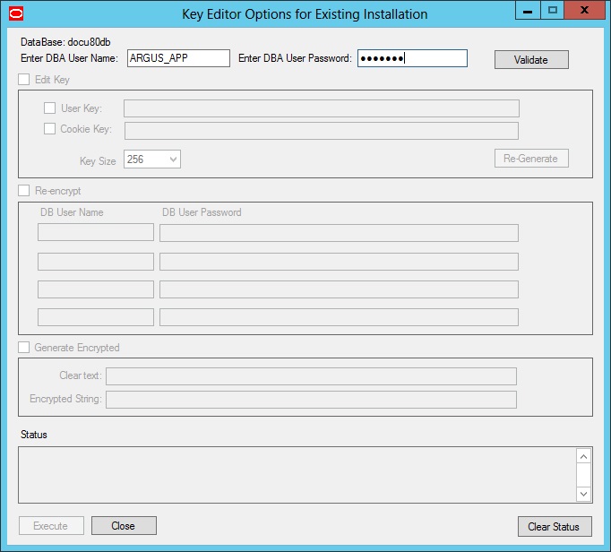Click into the Cookie Key text field
This screenshot has height=552, width=611.
[x=322, y=131]
